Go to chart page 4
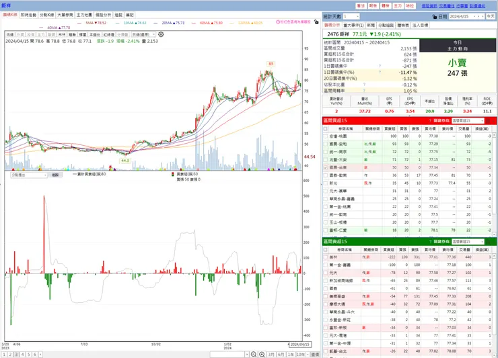The image size is (498, 358). tap(22, 355)
